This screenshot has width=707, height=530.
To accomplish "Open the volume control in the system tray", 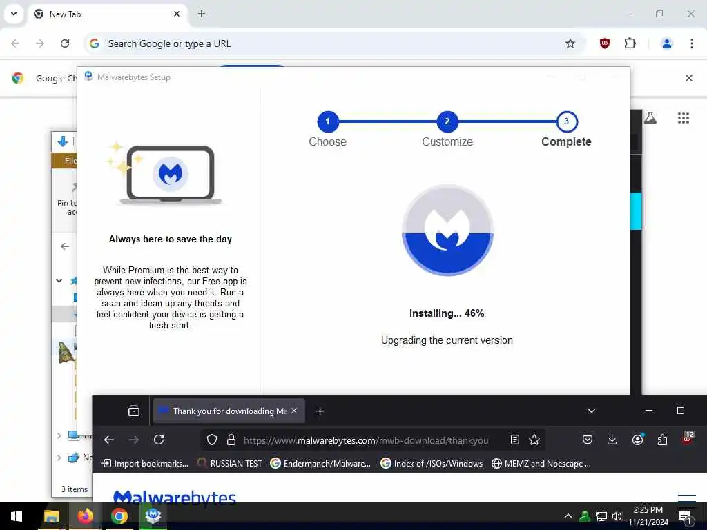I will [617, 516].
